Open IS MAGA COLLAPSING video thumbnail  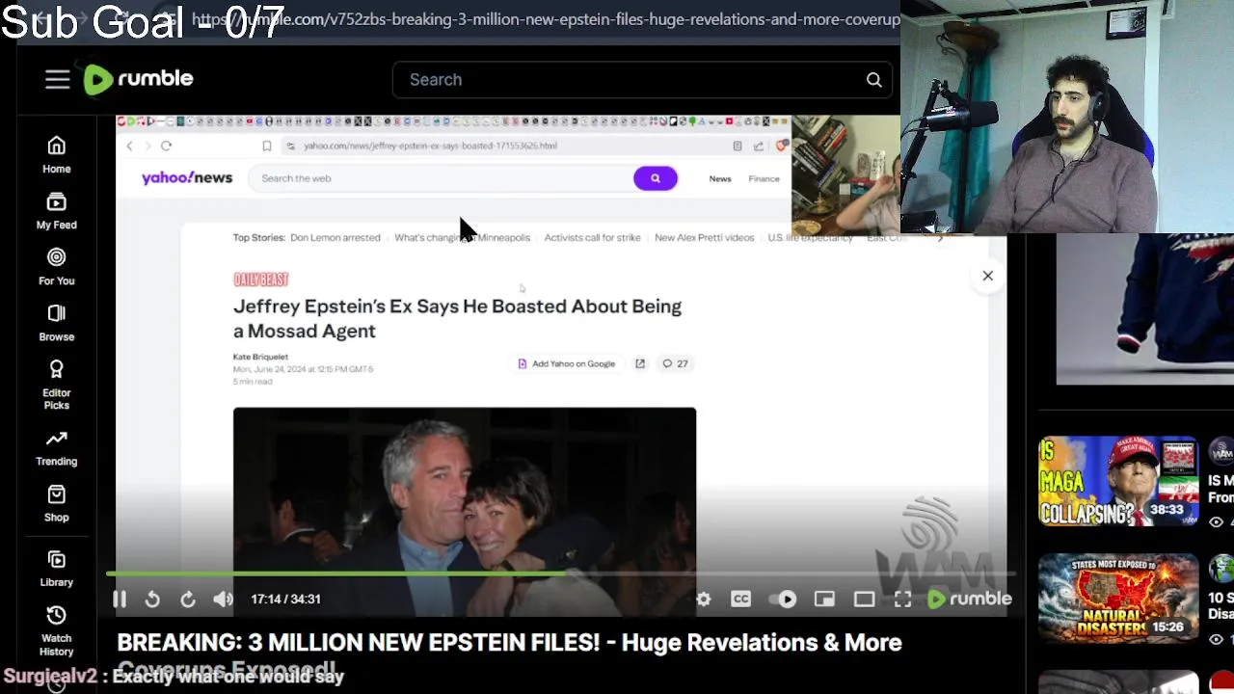tap(1118, 481)
